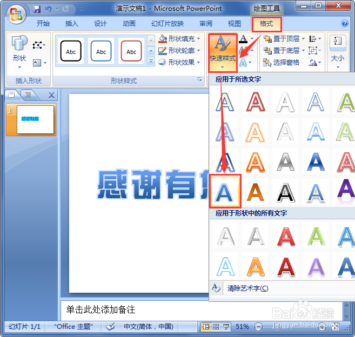Click the notes field 单击此处添加备注
Viewport: 355px width, 337px height.
202,309
